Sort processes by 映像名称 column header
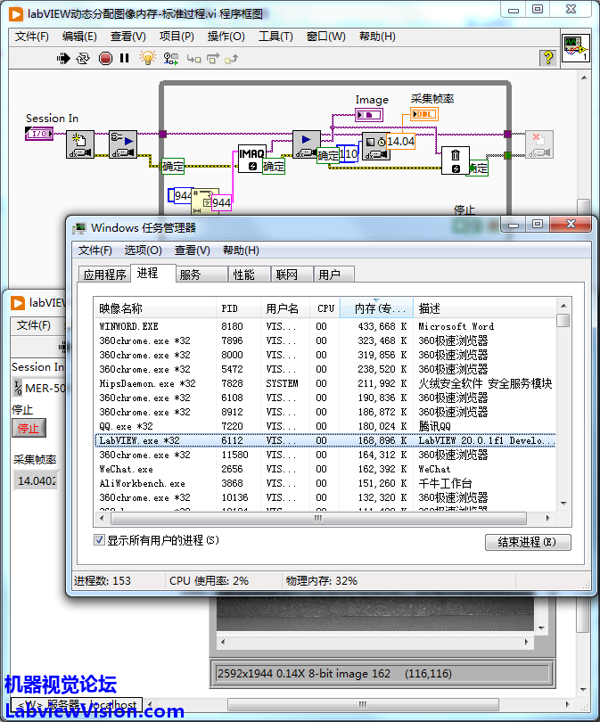Screen dimensions: 600x722 [x=155, y=308]
